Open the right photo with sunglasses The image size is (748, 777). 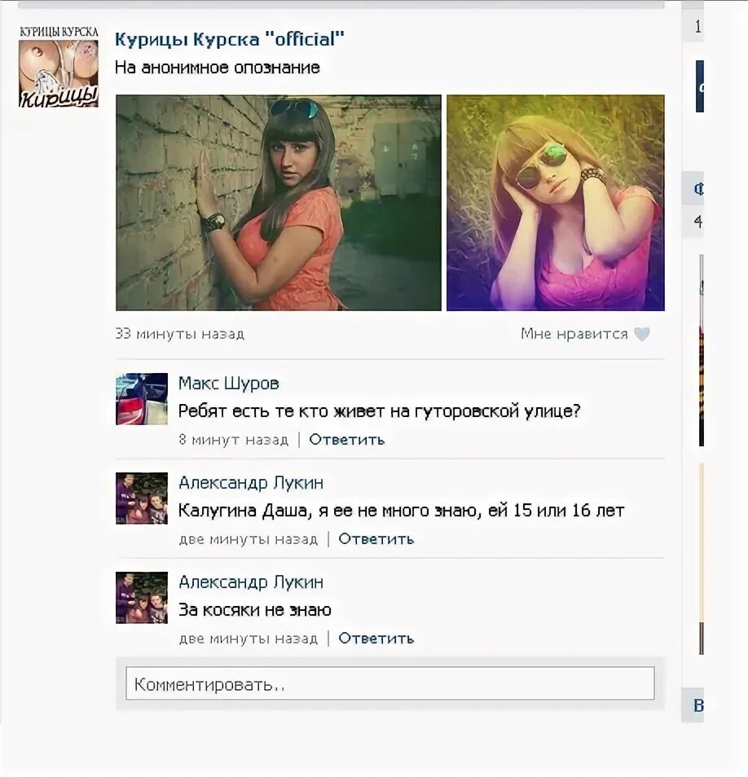[x=555, y=203]
